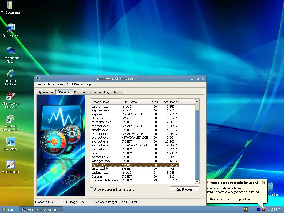Open My Network Places icon
This screenshot has height=213, width=284.
click(11, 55)
